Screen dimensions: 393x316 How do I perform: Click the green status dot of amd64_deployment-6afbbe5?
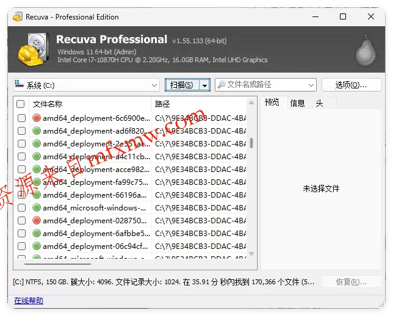37,233
